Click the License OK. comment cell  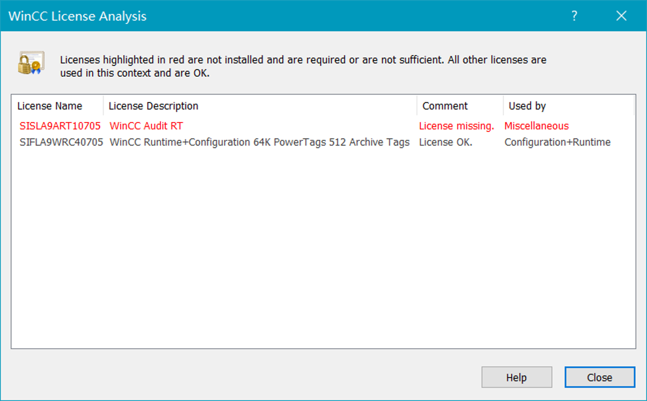tap(445, 142)
